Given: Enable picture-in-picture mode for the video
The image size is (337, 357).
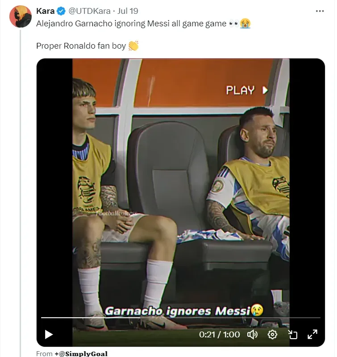Looking at the screenshot, I should (x=293, y=334).
